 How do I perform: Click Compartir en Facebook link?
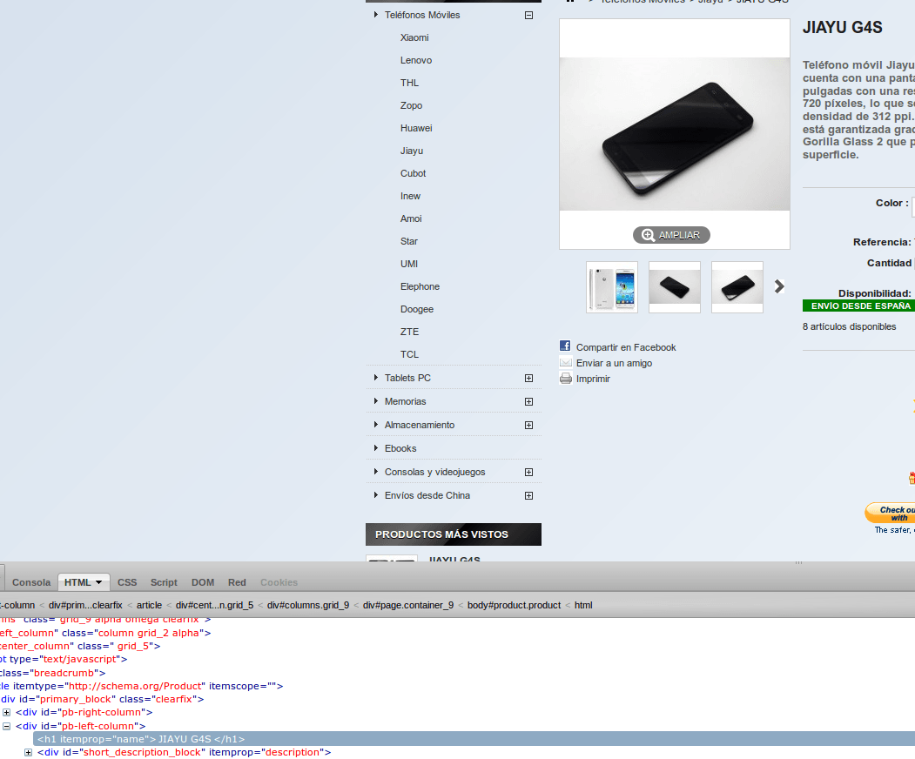[626, 347]
